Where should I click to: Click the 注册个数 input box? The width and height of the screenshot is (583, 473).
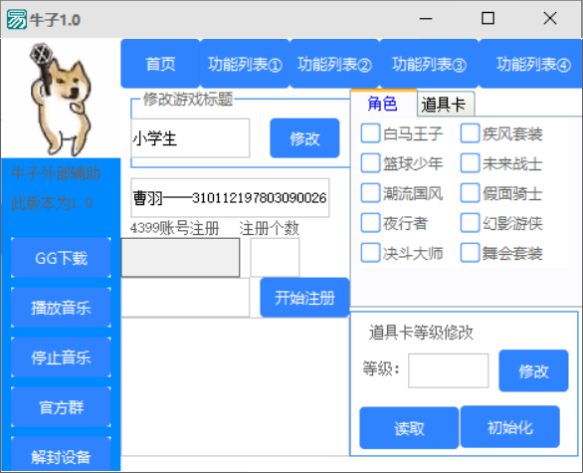click(x=275, y=258)
